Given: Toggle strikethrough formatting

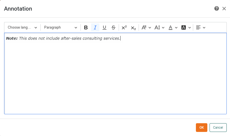Looking at the screenshot, I should pos(113,27).
